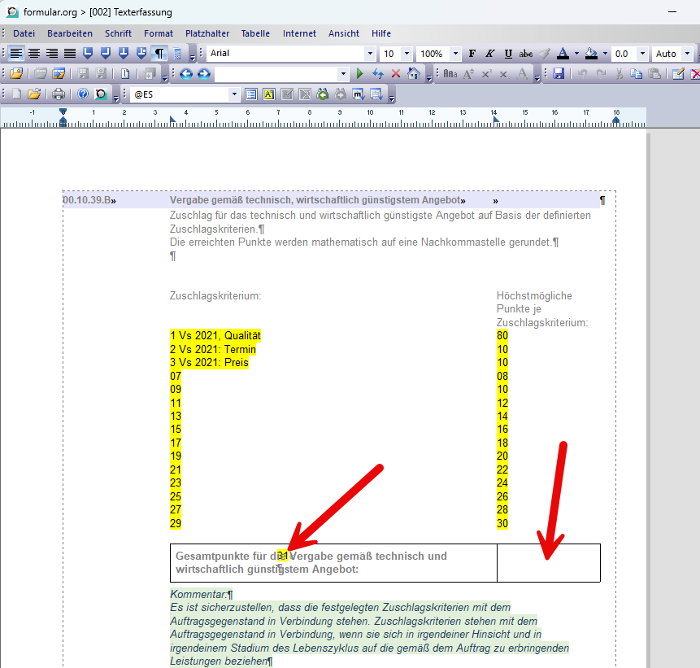Screen dimensions: 700x668
Task: Click the red X stop icon
Action: (396, 74)
